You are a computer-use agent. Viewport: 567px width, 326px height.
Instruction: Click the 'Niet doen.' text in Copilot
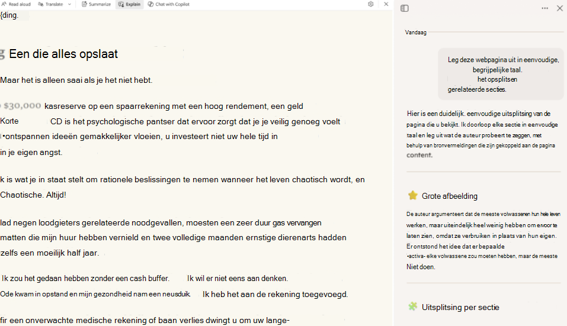[x=421, y=267]
